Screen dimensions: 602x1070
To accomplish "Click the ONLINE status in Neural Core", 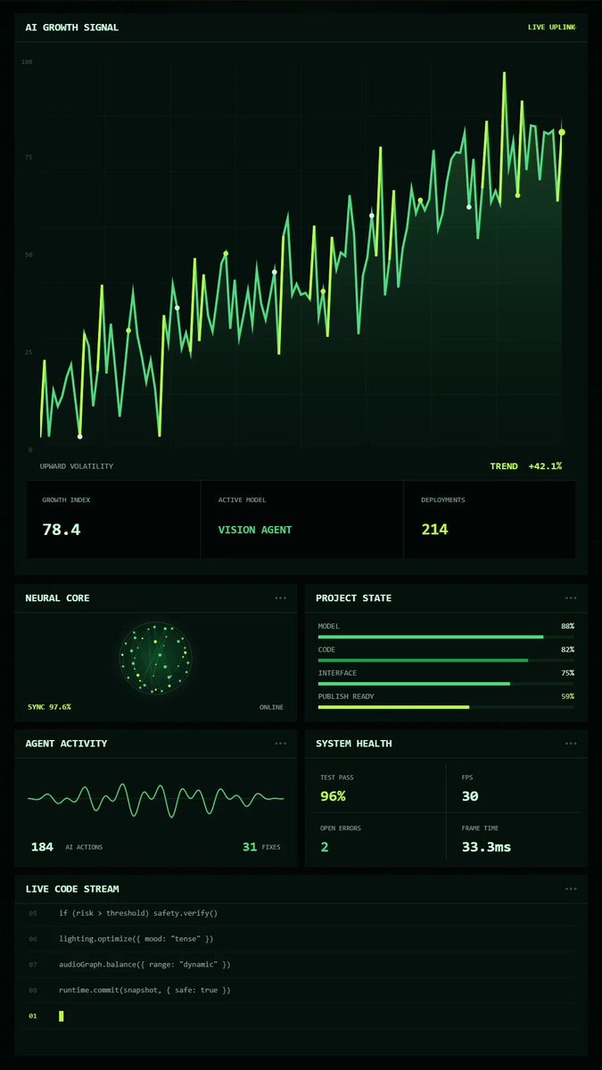I will pos(271,707).
